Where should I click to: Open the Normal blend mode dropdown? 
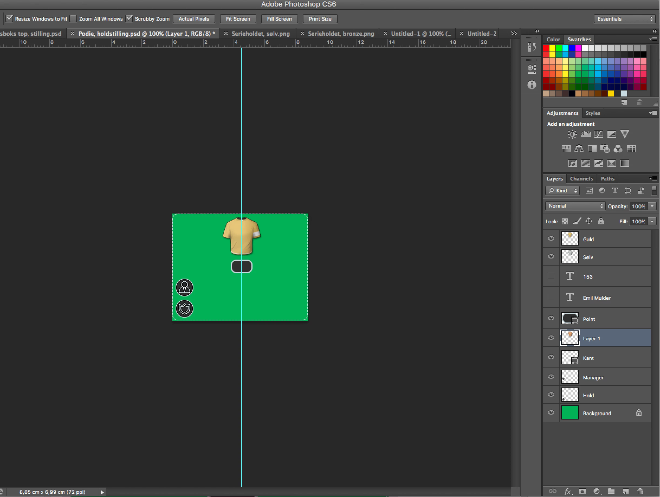pos(575,206)
